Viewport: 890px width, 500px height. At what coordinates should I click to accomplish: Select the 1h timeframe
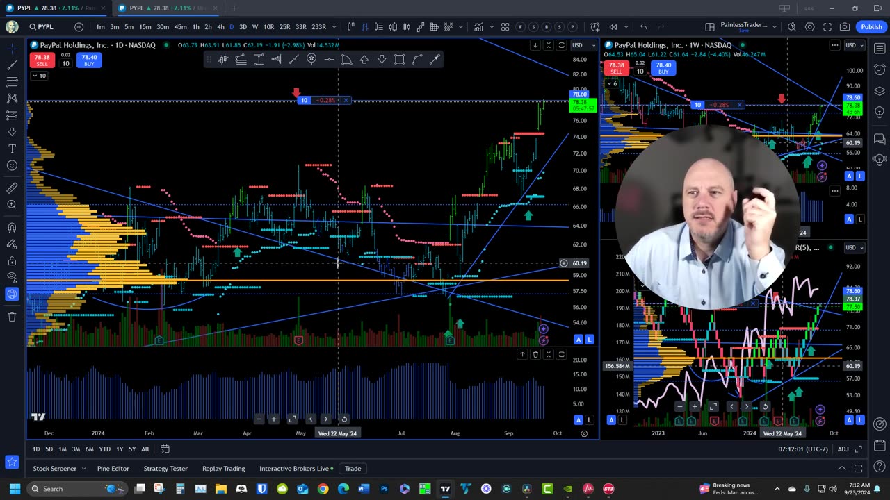pyautogui.click(x=195, y=27)
